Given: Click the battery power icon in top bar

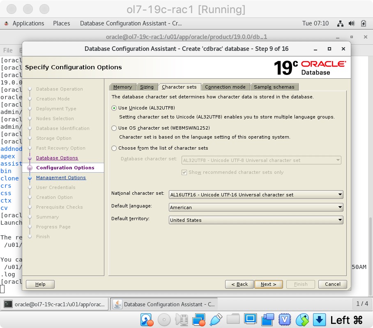Looking at the screenshot, I should click(363, 23).
